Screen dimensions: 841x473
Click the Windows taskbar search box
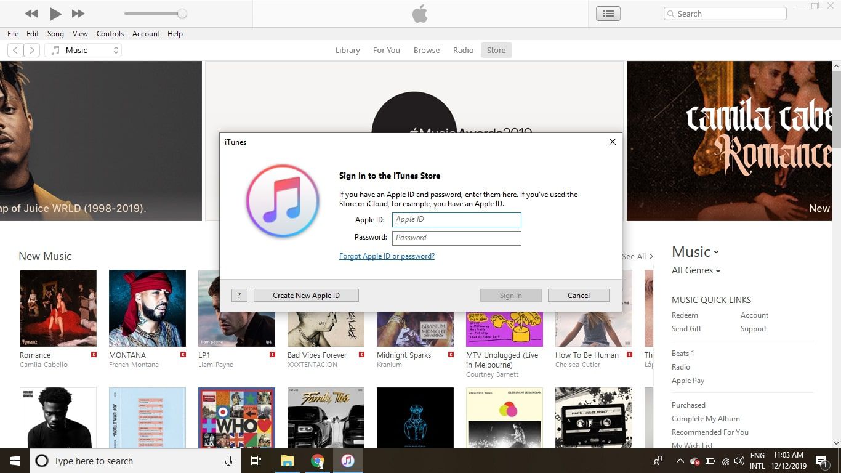pos(134,461)
